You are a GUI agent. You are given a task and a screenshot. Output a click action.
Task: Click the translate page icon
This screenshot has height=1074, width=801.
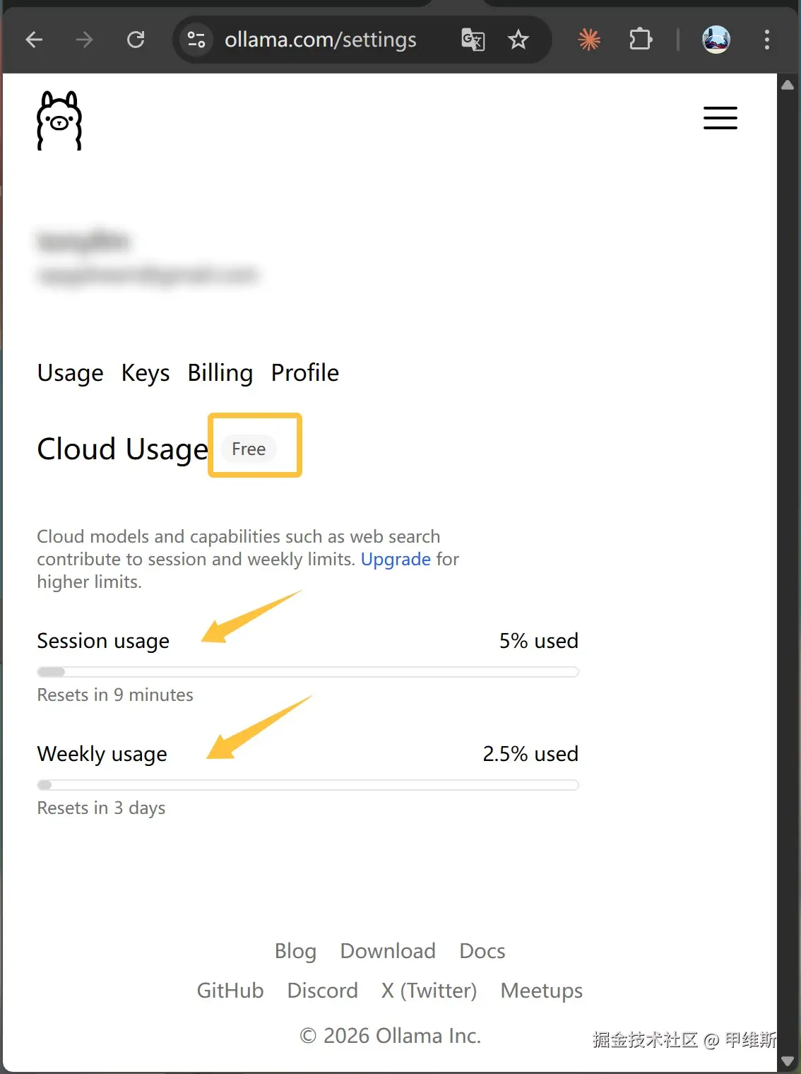(473, 40)
